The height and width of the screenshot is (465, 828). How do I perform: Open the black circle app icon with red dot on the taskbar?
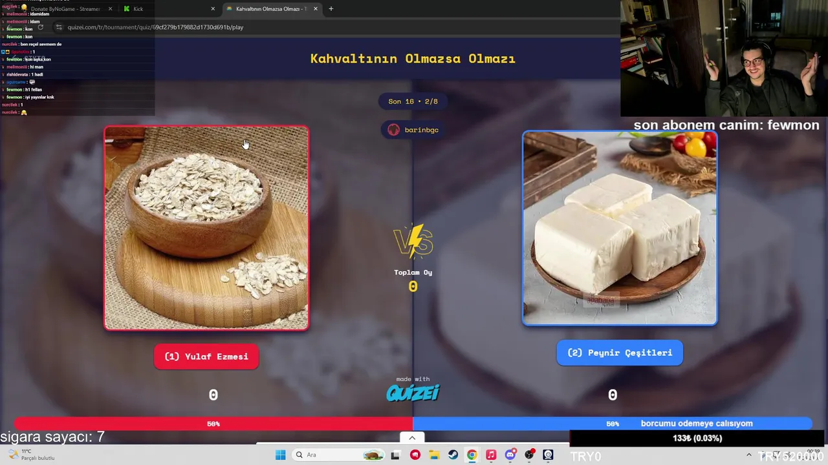529,455
